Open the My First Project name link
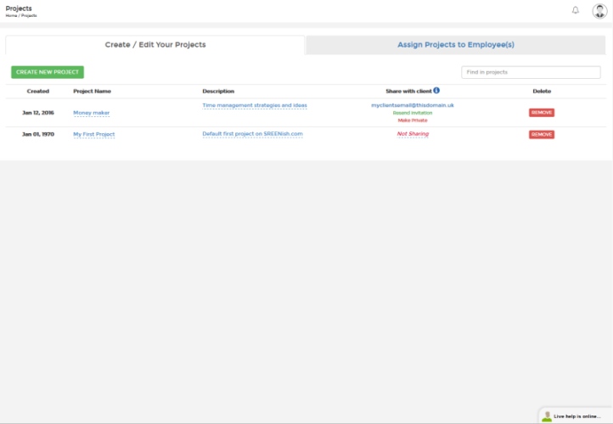This screenshot has width=613, height=424. [x=94, y=134]
